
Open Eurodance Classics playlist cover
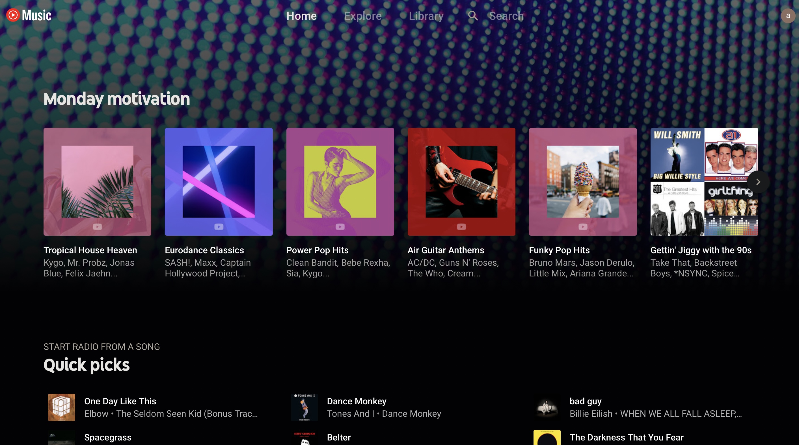pos(219,182)
